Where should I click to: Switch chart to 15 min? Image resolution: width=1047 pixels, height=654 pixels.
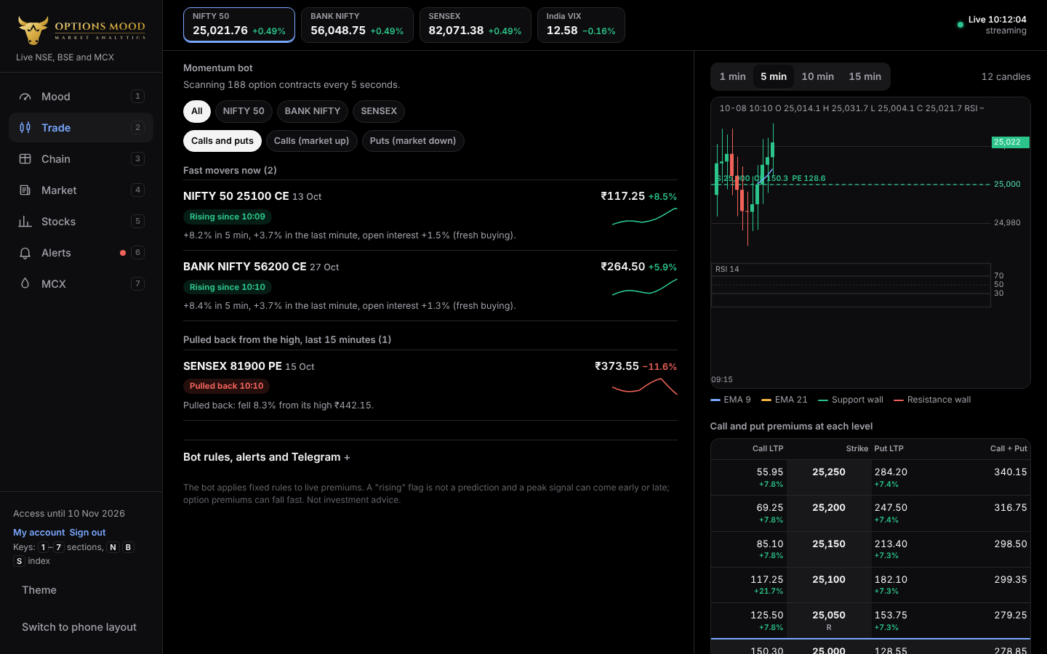tap(865, 76)
